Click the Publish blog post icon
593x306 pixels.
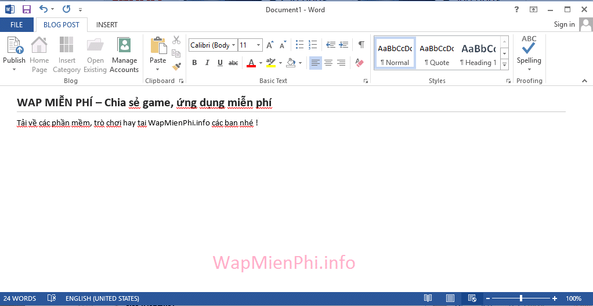(14, 45)
